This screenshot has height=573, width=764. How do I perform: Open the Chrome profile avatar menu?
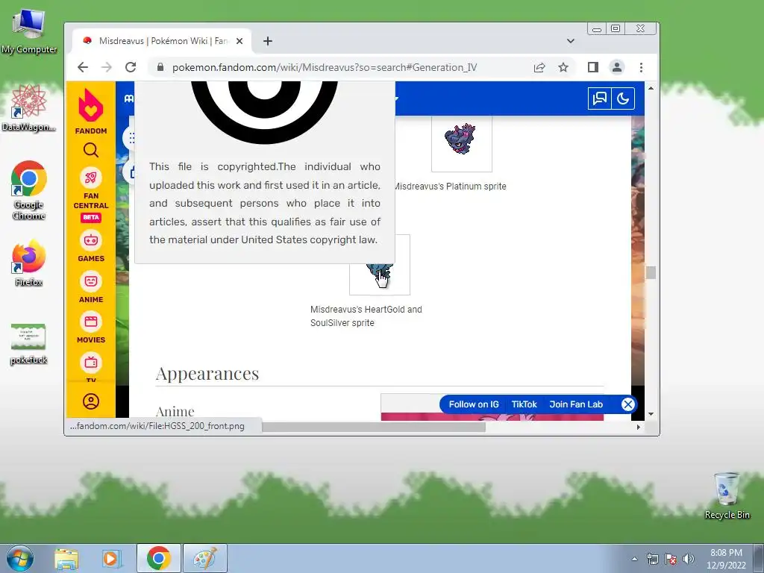coord(617,67)
